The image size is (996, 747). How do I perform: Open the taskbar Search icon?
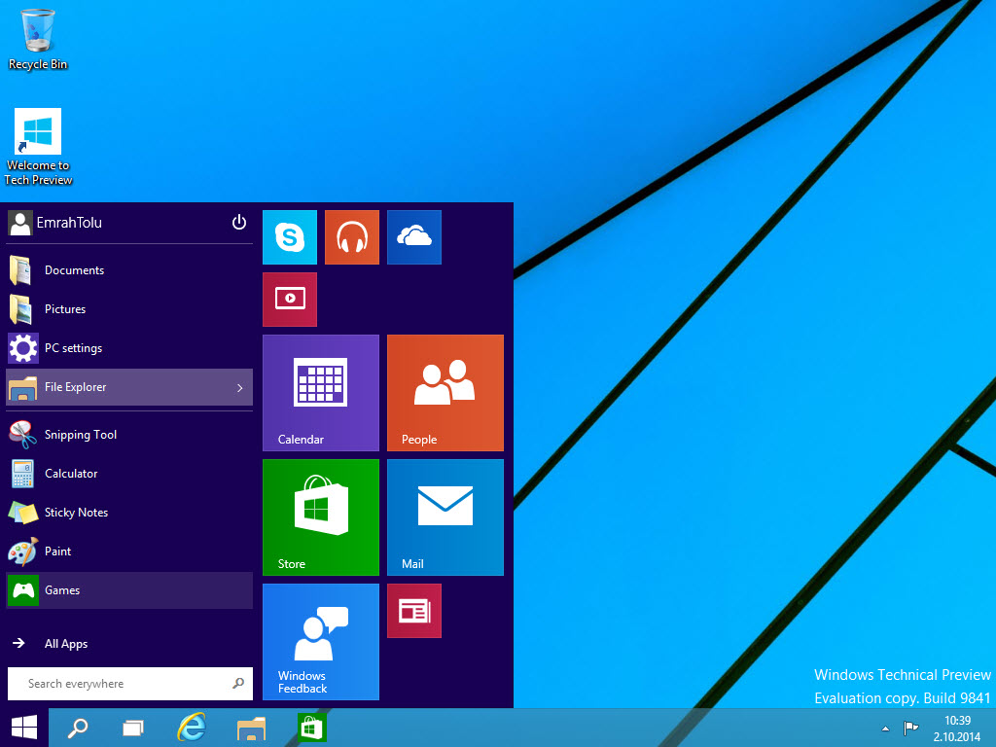point(78,728)
